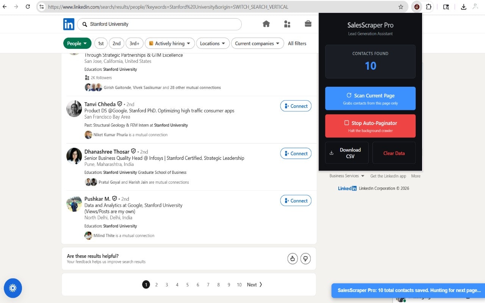Screen dimensions: 485x303
Task: Connect with Pushkar M.
Action: click(296, 201)
